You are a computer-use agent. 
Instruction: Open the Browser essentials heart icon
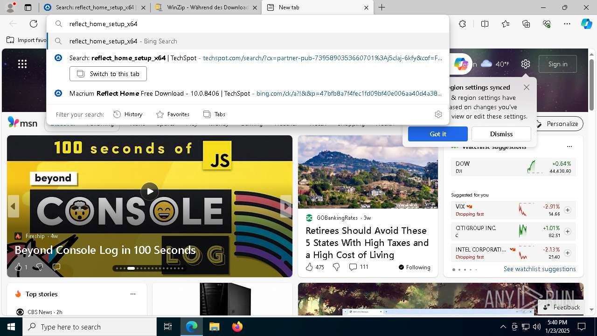(x=547, y=24)
